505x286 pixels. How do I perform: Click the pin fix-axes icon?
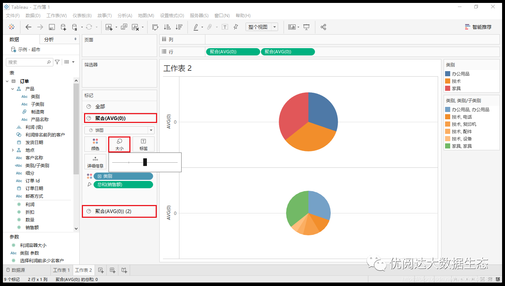[x=236, y=27]
